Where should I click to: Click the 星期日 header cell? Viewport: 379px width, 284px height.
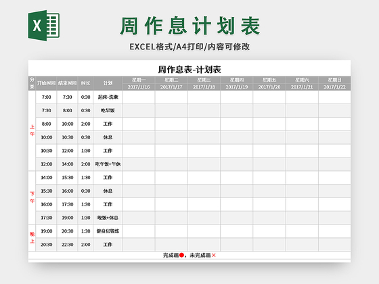(x=334, y=80)
